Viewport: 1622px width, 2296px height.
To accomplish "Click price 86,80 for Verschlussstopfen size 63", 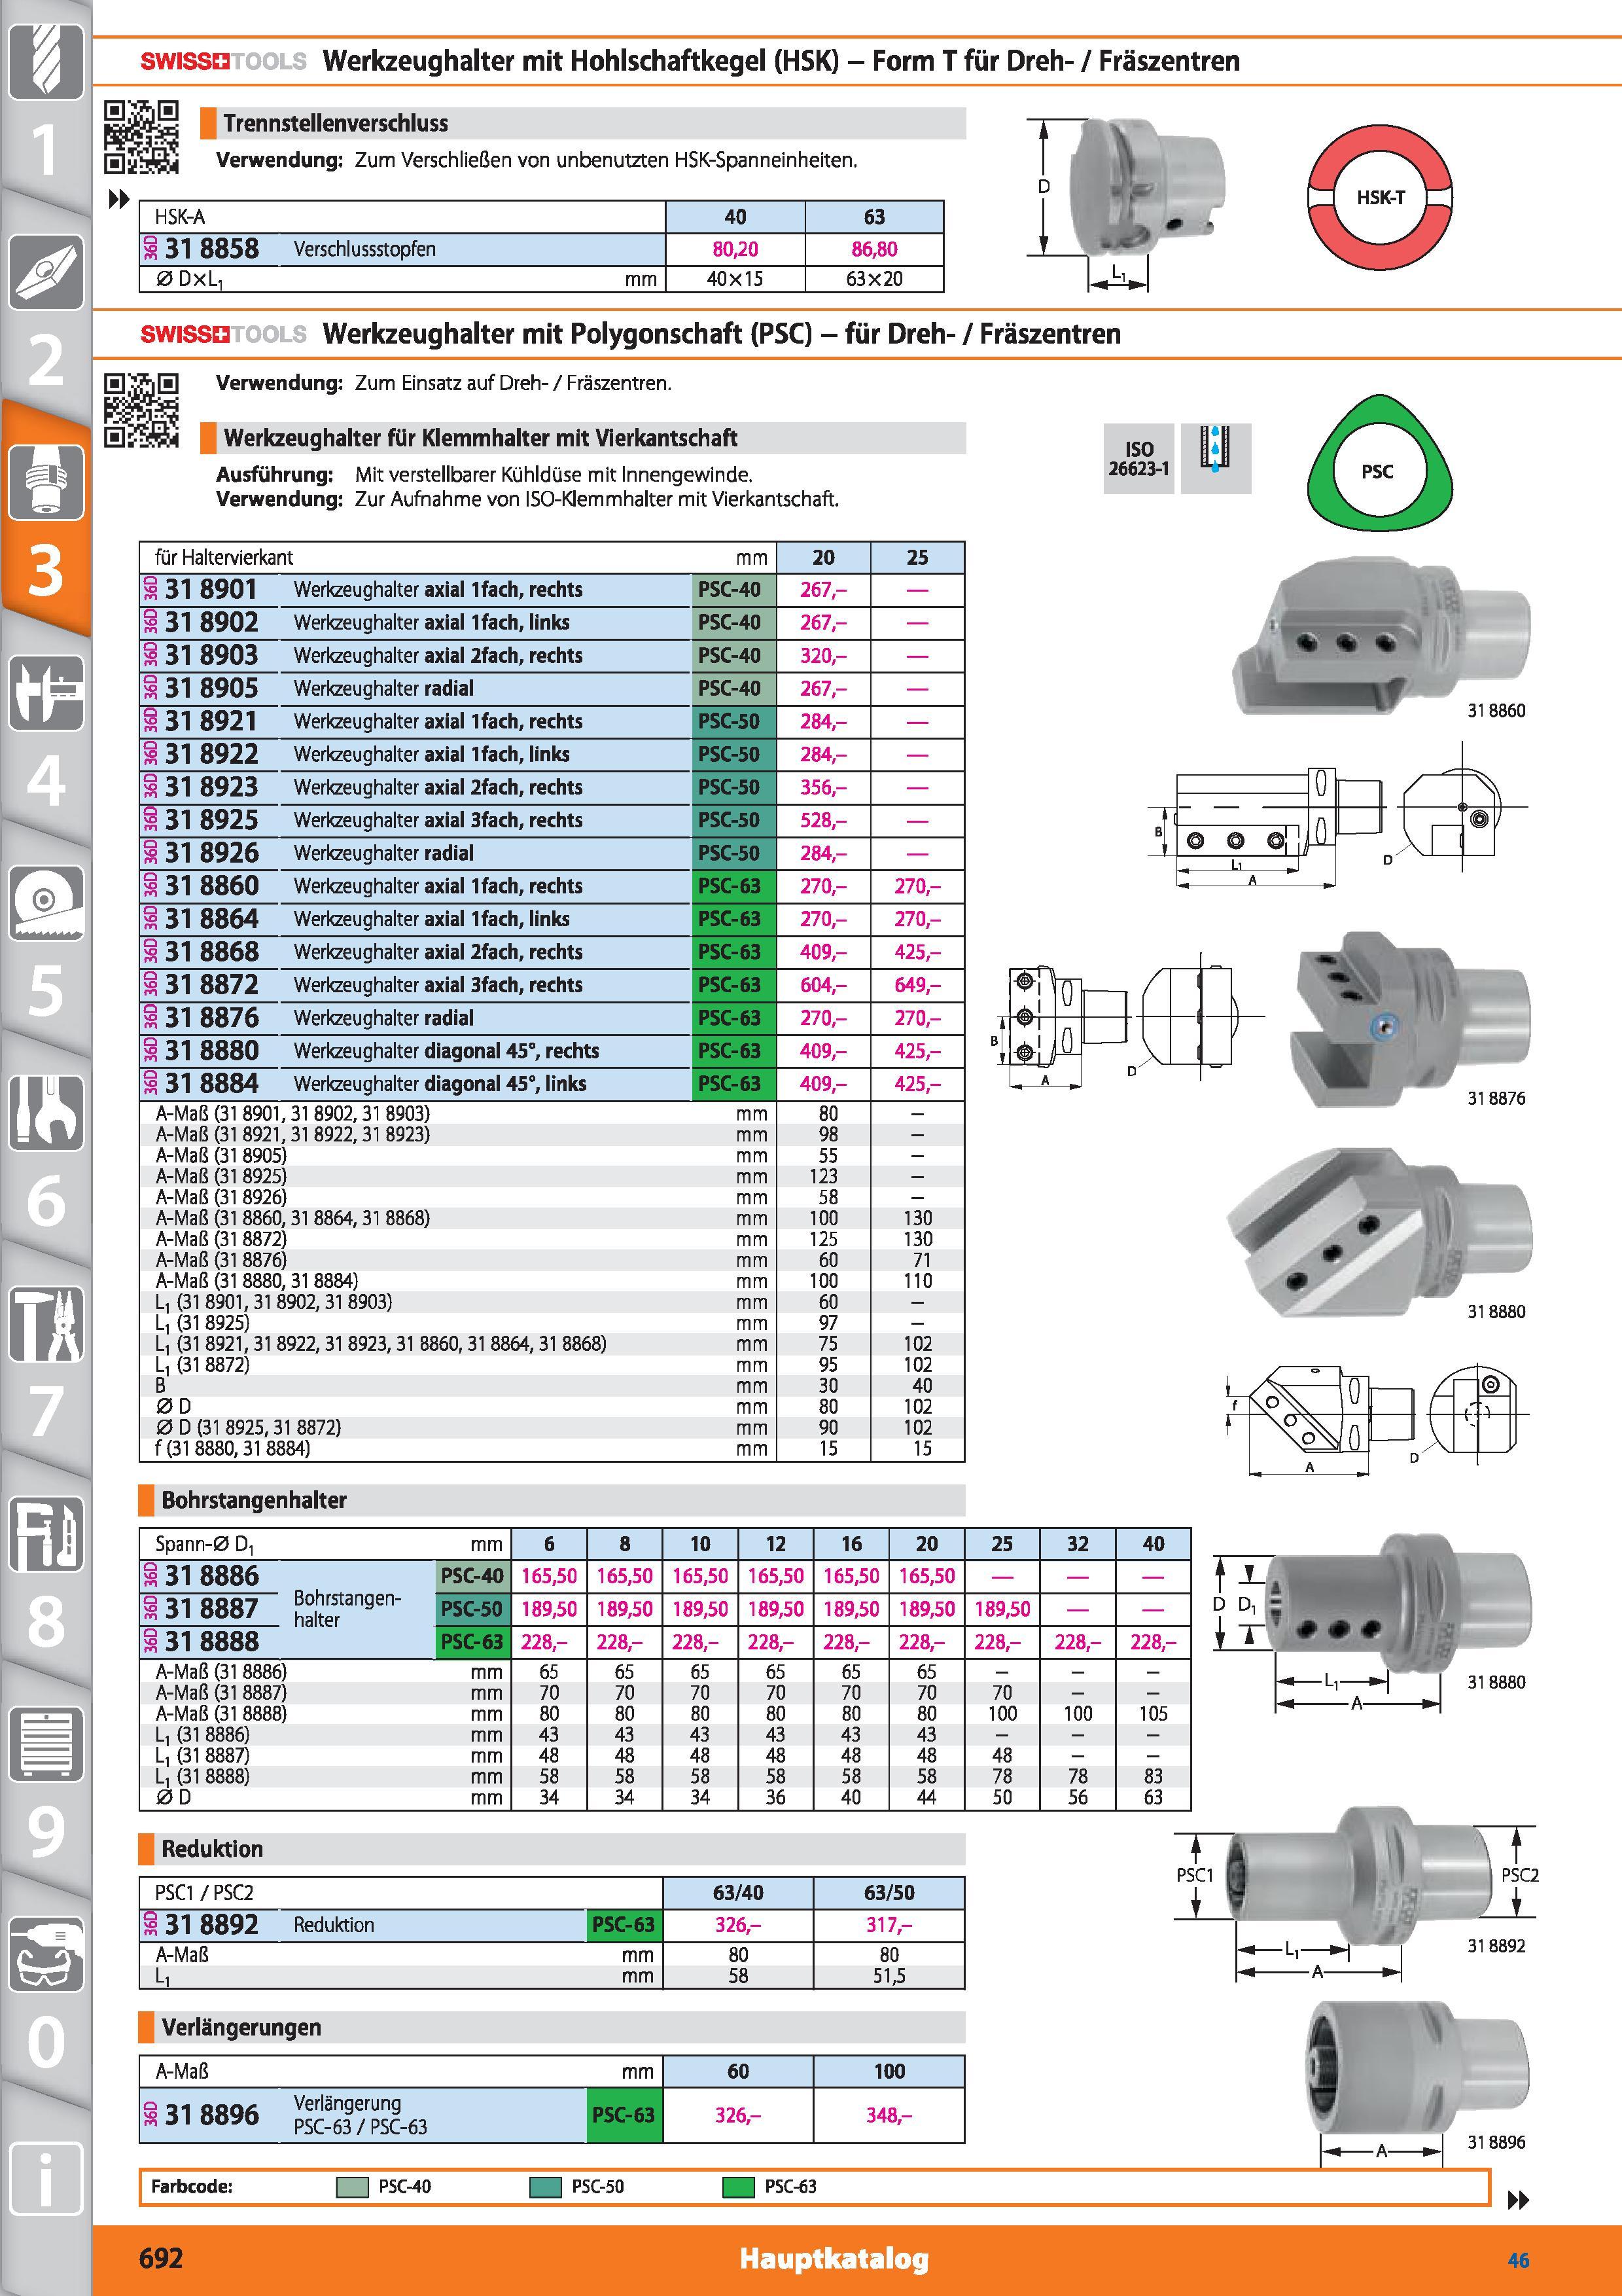I will 873,249.
